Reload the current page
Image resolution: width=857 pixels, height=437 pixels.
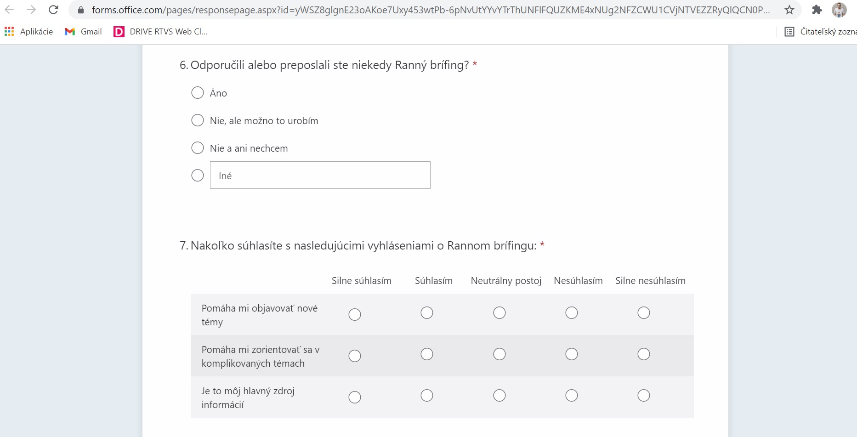[x=53, y=10]
